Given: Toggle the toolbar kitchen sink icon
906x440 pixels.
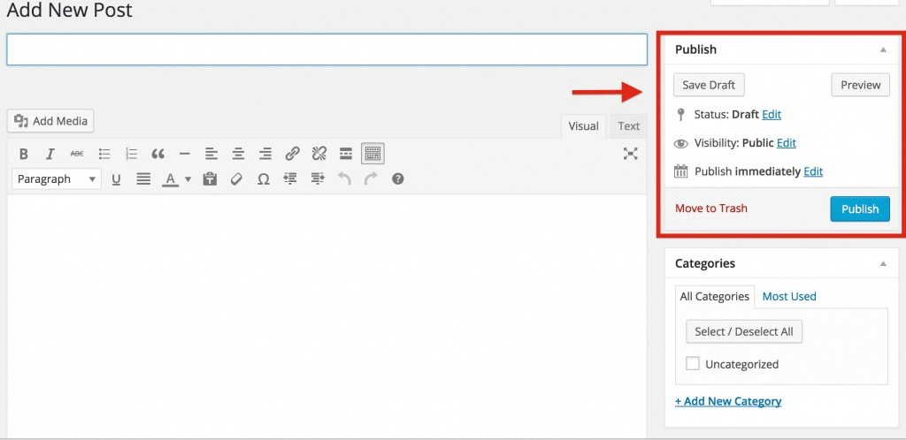Looking at the screenshot, I should tap(372, 154).
